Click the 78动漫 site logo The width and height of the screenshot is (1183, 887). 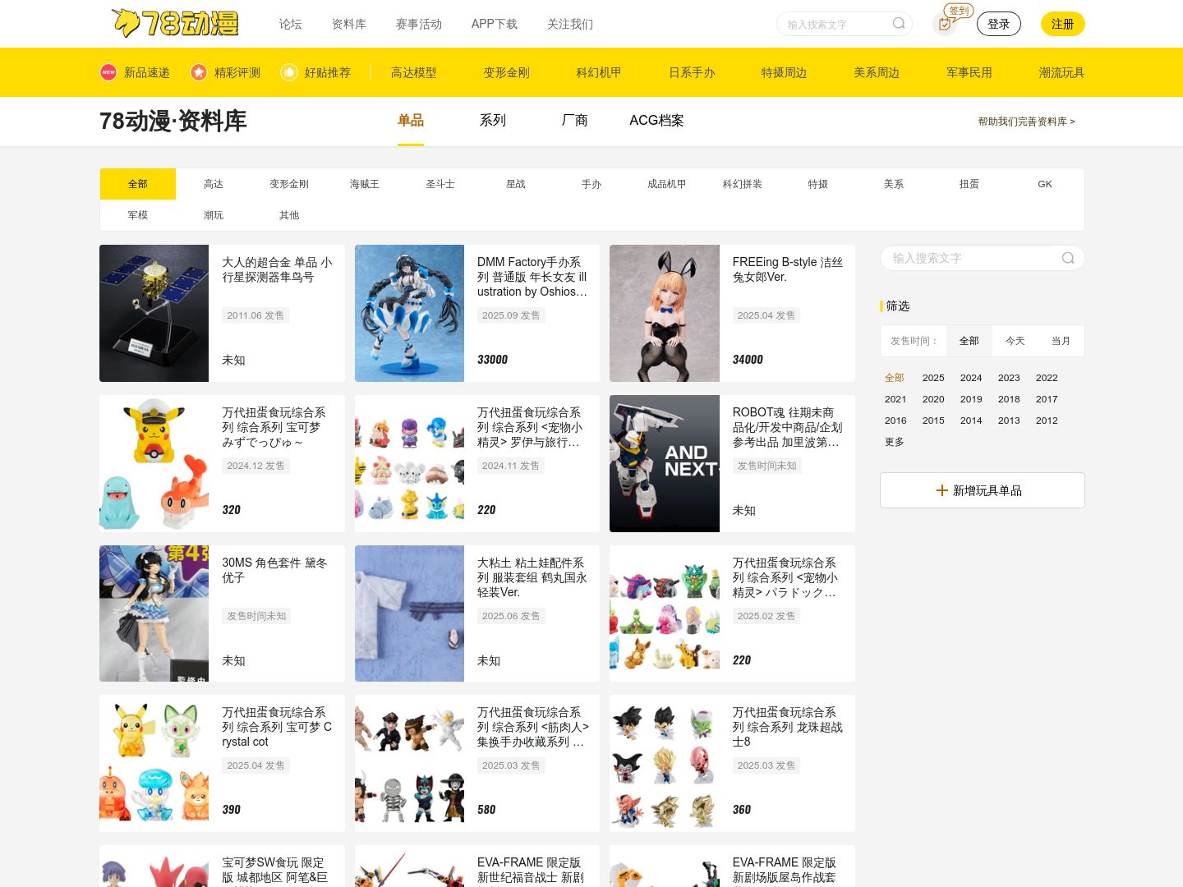point(175,23)
